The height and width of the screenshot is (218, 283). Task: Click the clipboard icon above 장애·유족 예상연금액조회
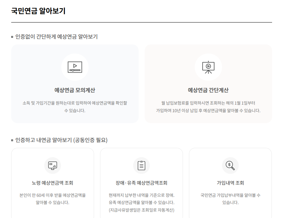coord(142,165)
